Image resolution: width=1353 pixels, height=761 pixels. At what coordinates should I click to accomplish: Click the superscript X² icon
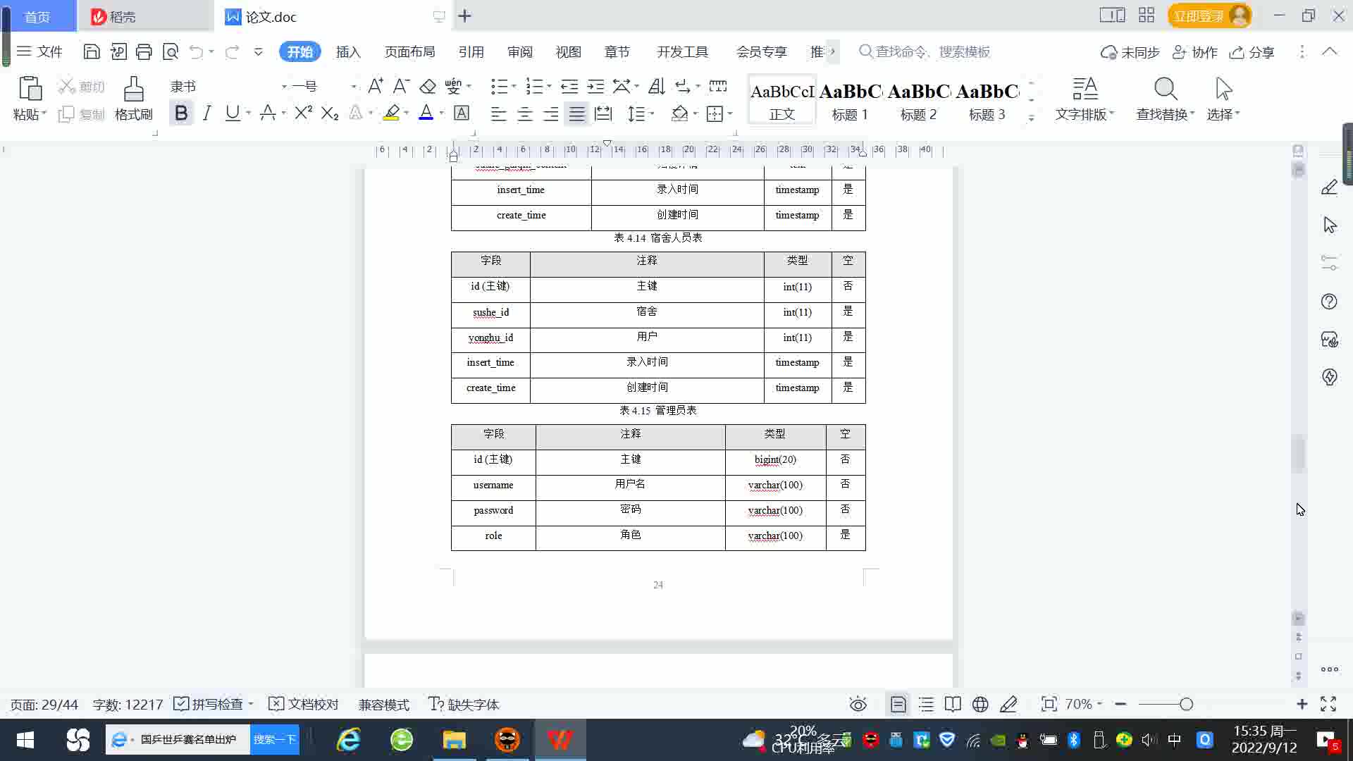(x=303, y=113)
